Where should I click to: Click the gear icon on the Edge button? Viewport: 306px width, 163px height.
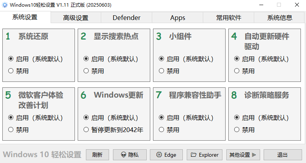[159, 155]
